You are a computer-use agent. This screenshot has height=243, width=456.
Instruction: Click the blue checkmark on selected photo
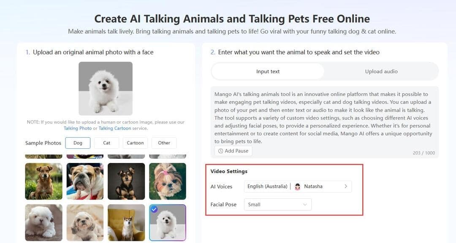tap(155, 209)
